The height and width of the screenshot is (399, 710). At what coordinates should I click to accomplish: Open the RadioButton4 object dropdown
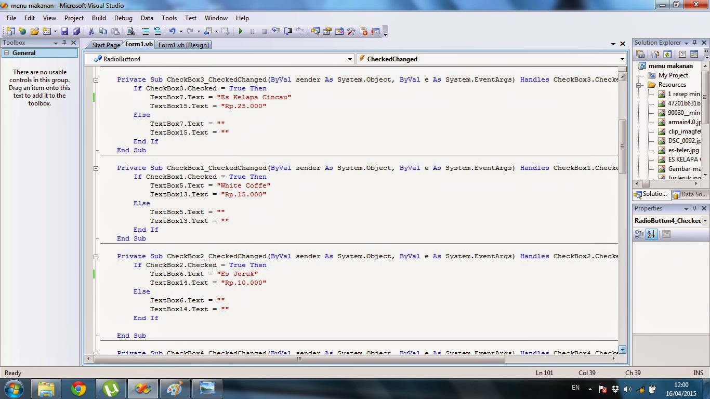tap(350, 59)
